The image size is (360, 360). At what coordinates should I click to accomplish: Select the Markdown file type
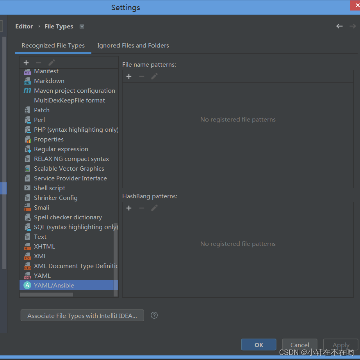(49, 81)
